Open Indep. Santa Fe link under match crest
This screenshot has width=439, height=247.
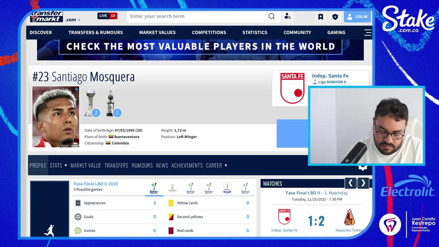pos(284,230)
